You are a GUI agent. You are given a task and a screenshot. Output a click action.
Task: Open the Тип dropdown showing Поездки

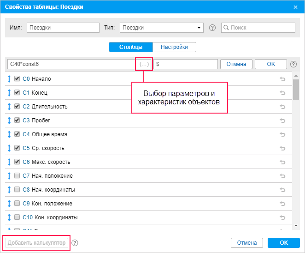click(161, 28)
